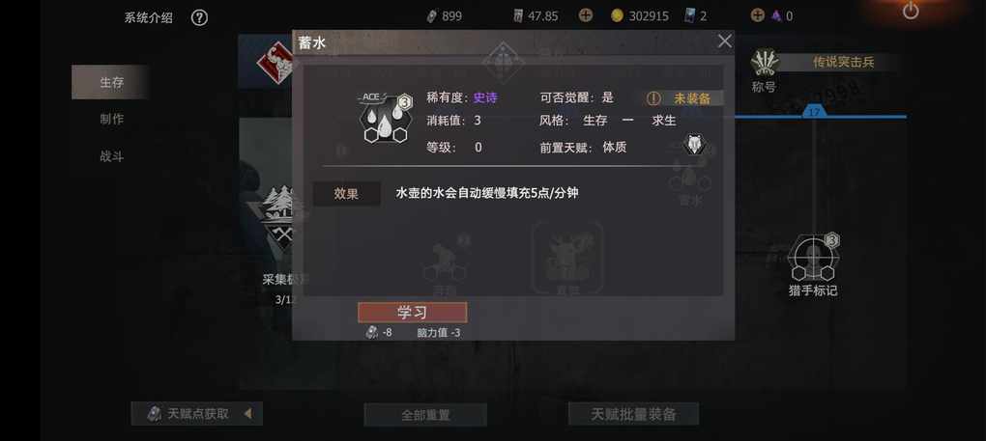The image size is (986, 441).
Task: Open the 战斗 tab
Action: 110,156
